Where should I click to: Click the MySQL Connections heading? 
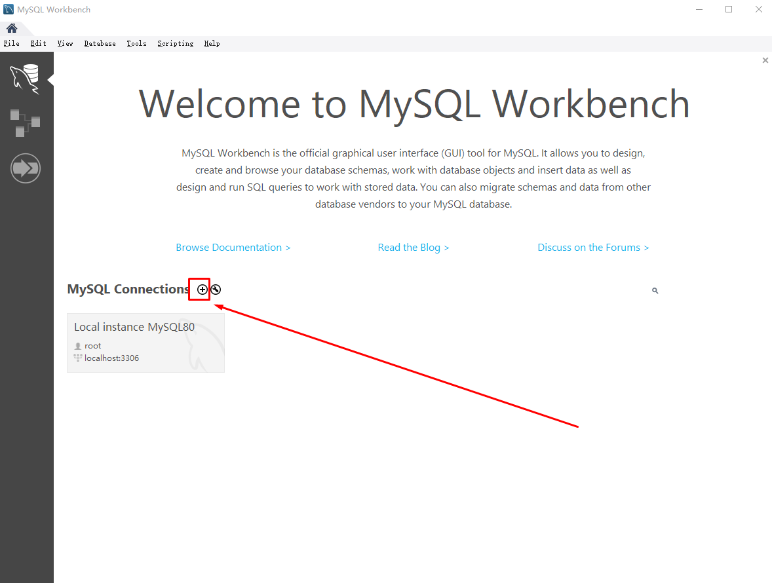tap(128, 290)
